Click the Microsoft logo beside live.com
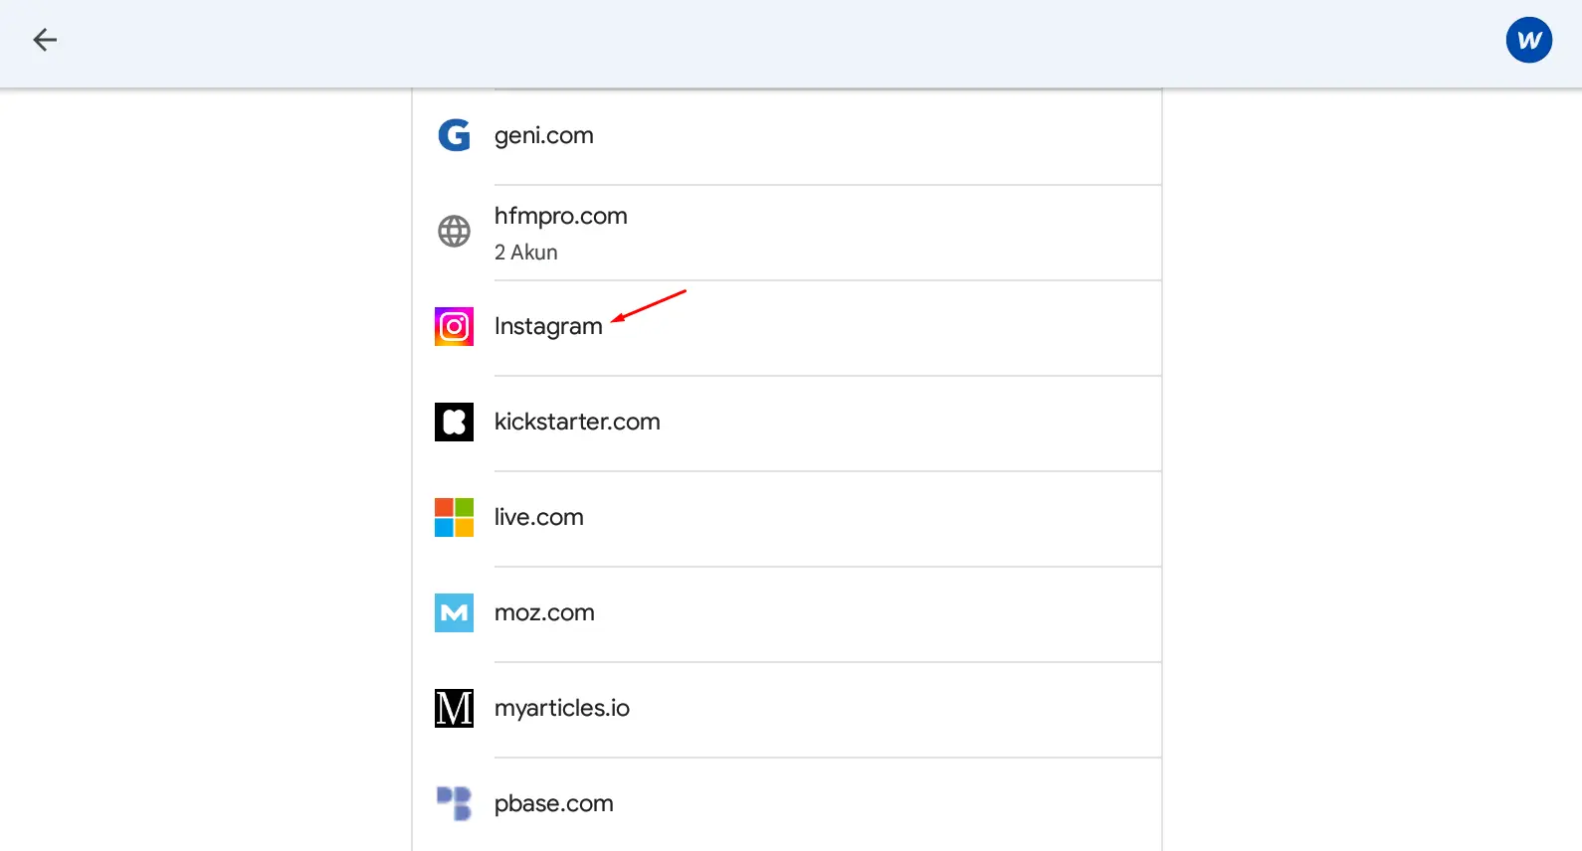1582x851 pixels. (x=454, y=517)
